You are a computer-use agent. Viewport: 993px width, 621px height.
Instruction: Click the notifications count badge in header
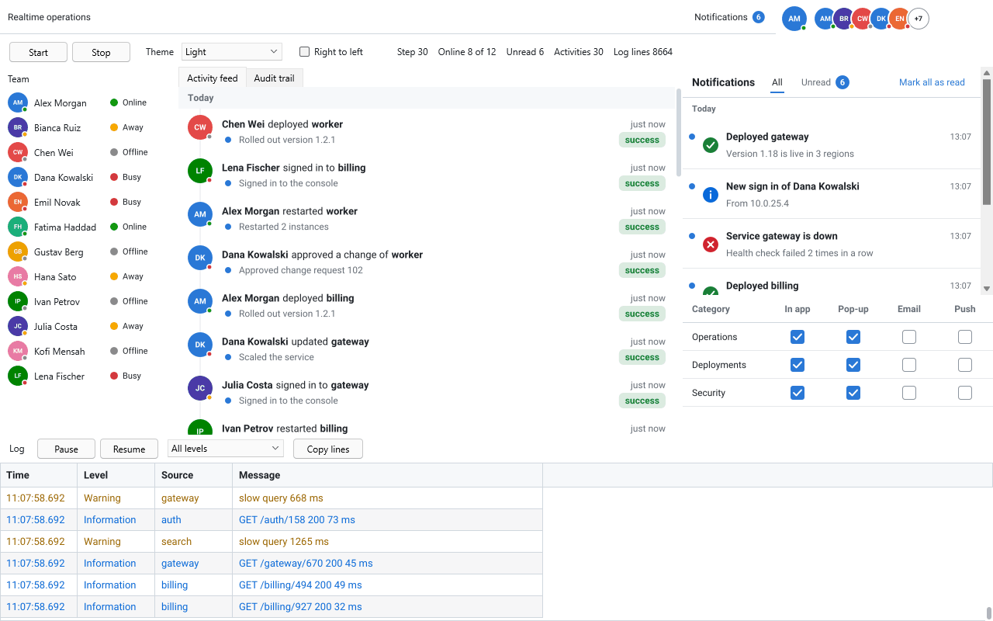tap(759, 17)
